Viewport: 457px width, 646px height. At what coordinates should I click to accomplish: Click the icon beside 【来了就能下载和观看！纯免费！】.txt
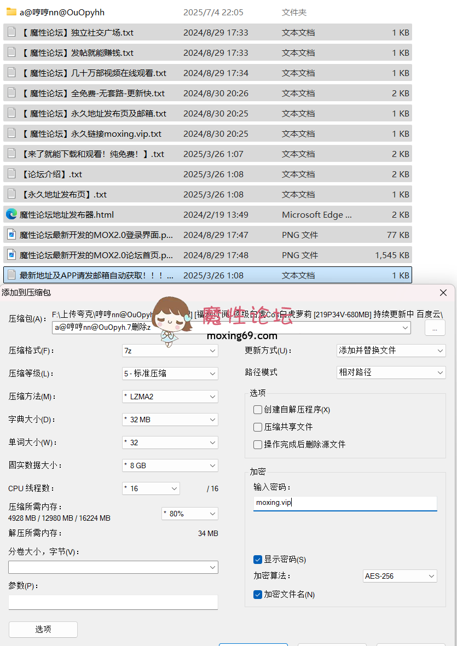[11, 154]
